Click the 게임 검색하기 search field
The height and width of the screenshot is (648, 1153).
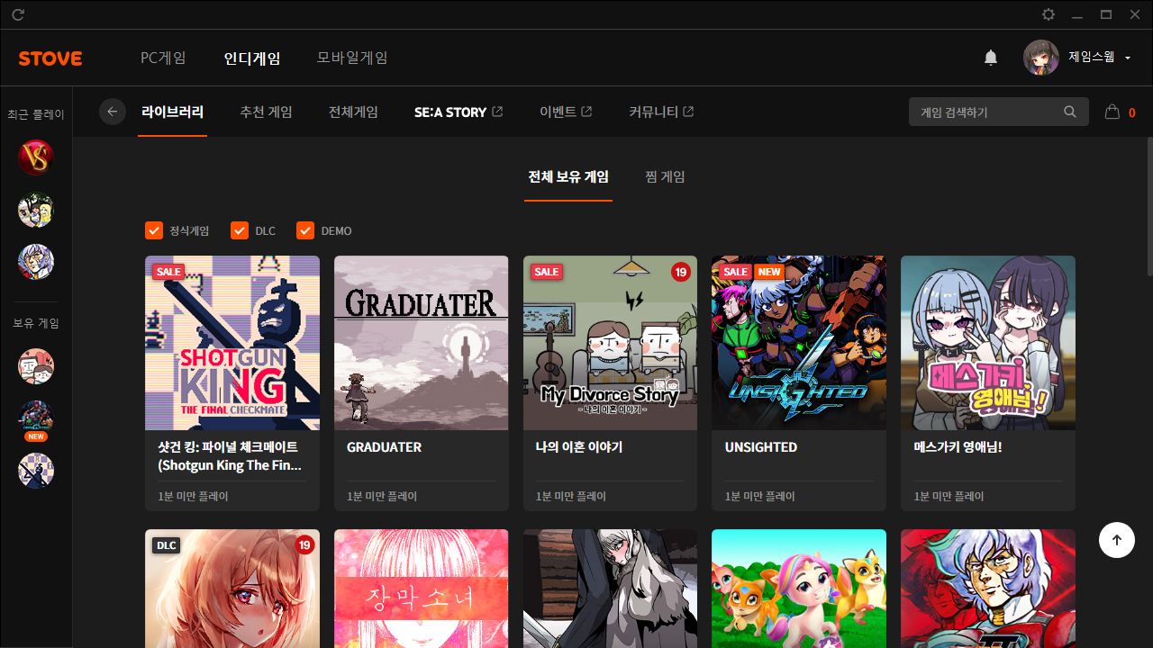point(986,112)
